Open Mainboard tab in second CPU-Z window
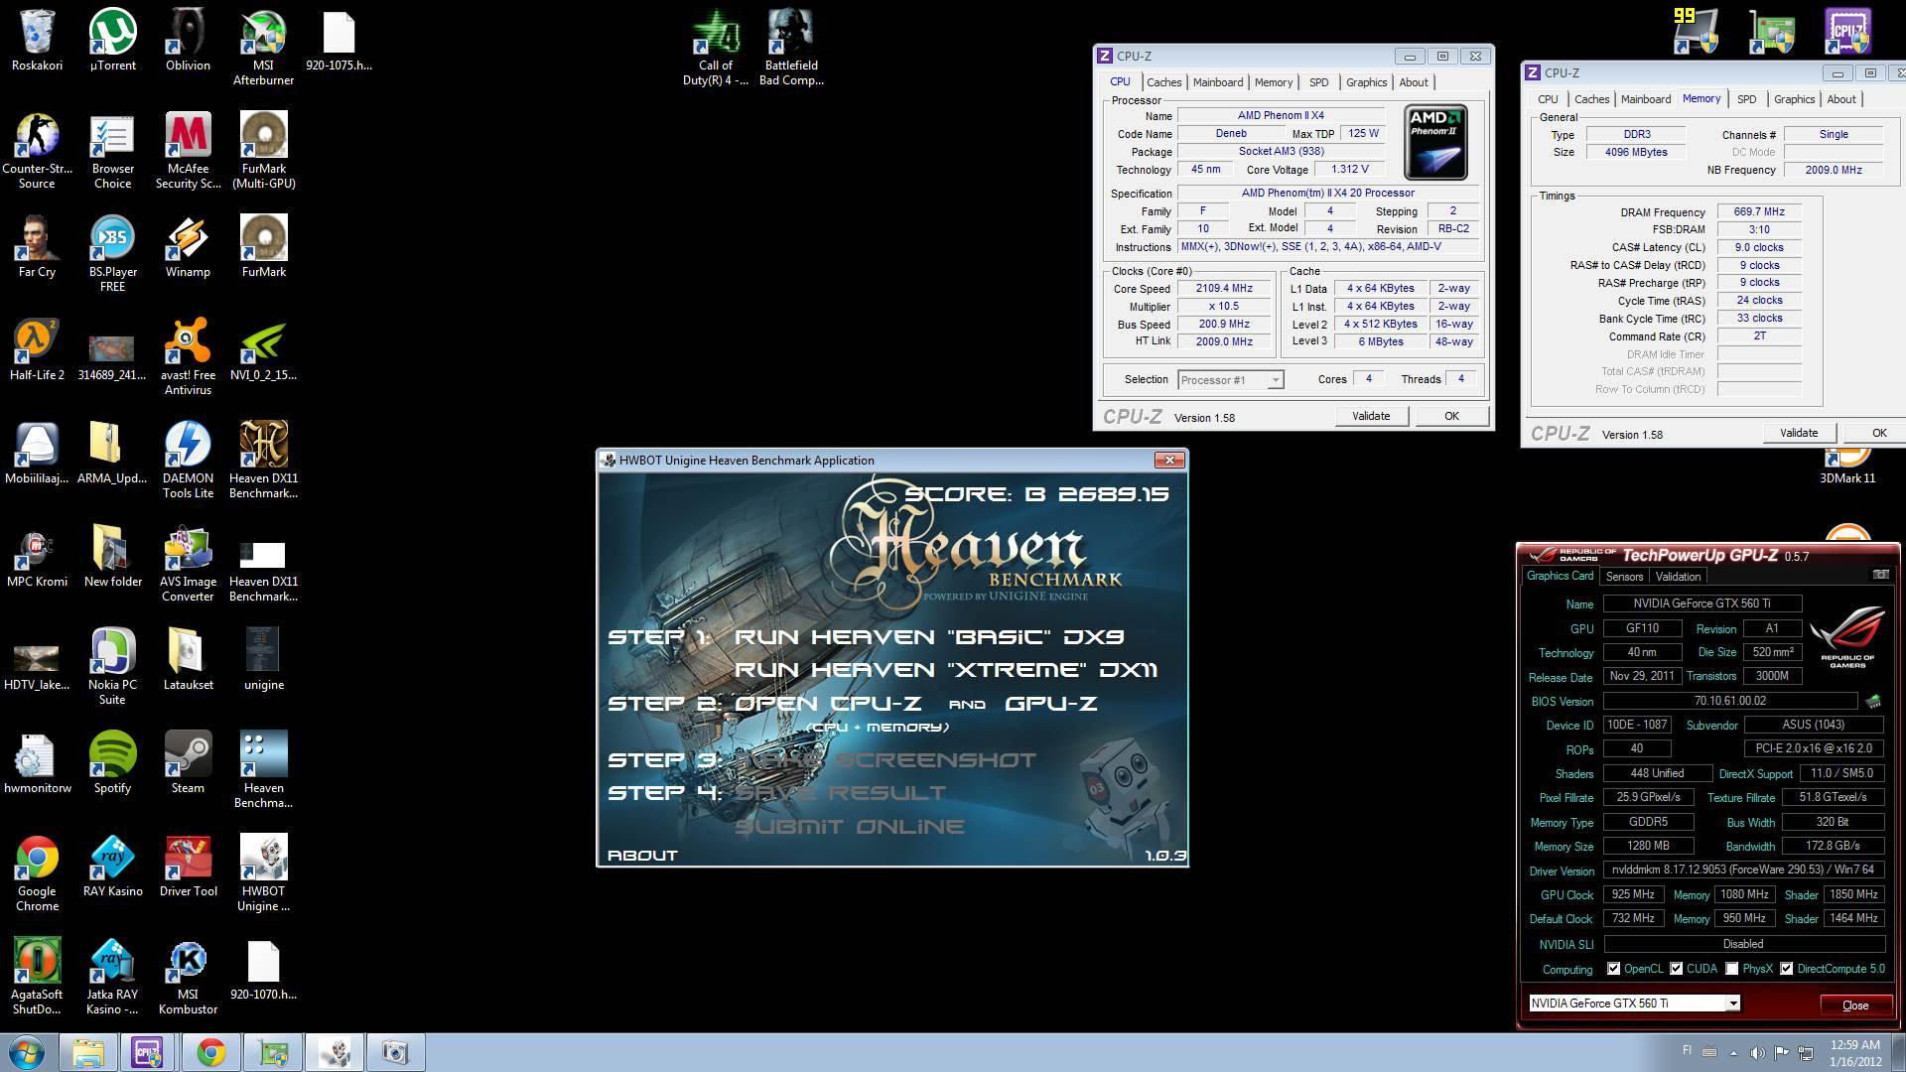This screenshot has width=1906, height=1072. click(x=1645, y=99)
